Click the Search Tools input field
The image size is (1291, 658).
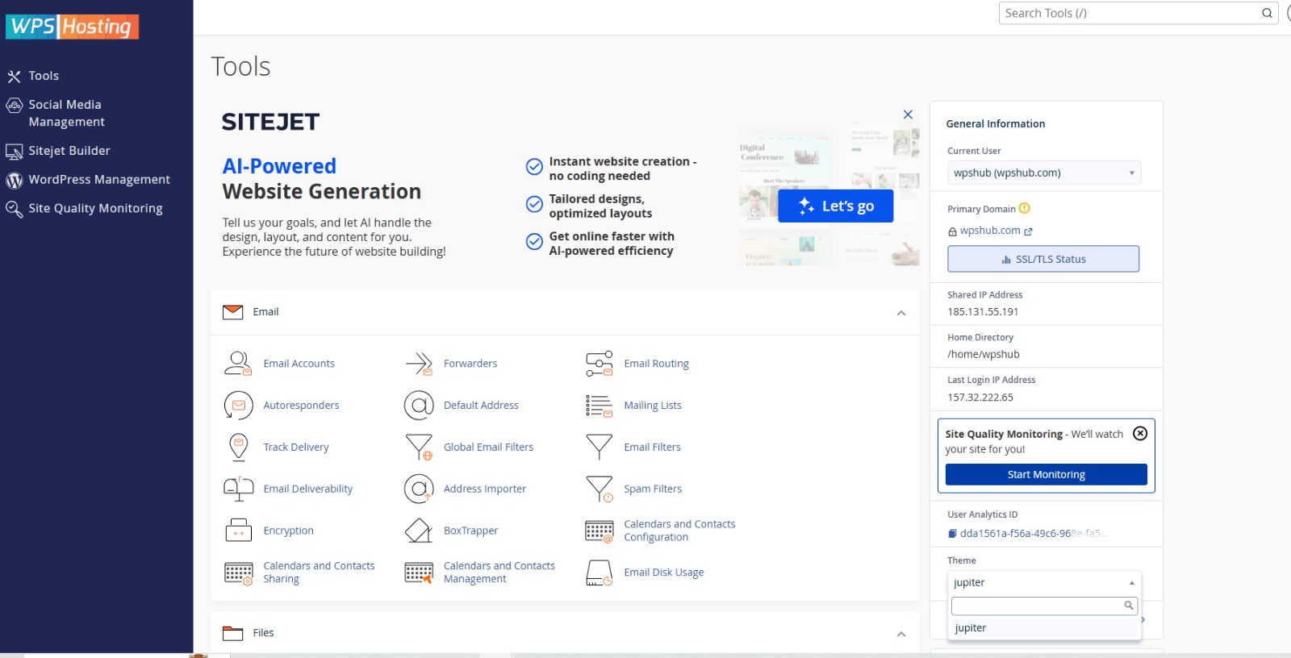point(1130,13)
